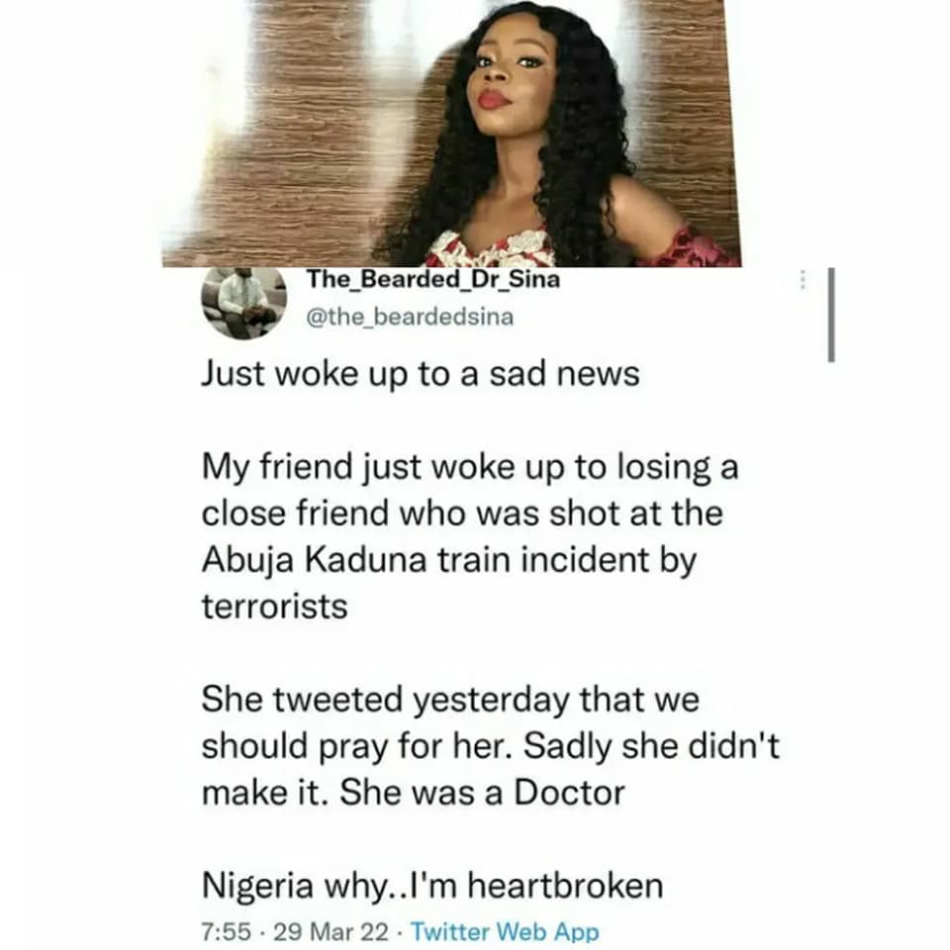The image size is (950, 950).
Task: Open the woman's photo above the tweet
Action: tap(451, 134)
